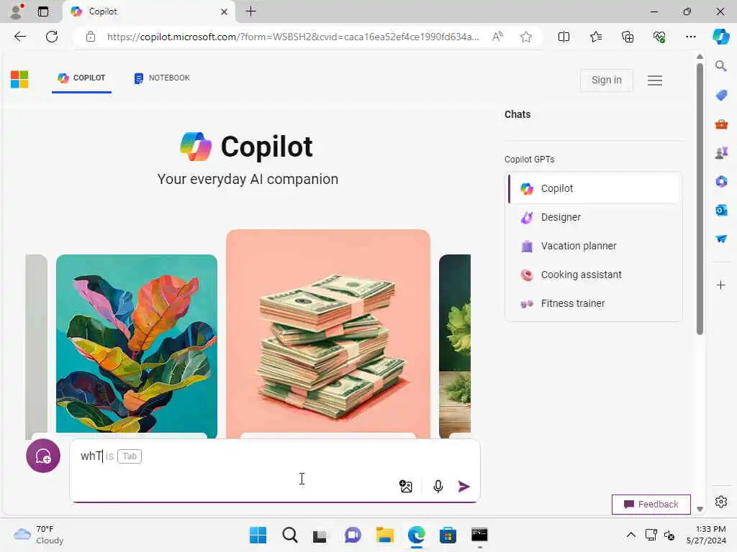Image resolution: width=737 pixels, height=552 pixels.
Task: Click the address bar URL
Action: pos(293,37)
